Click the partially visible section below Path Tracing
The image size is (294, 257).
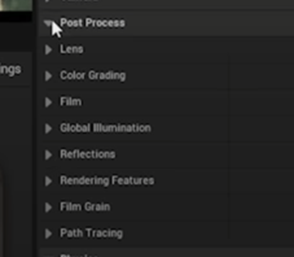click(77, 254)
